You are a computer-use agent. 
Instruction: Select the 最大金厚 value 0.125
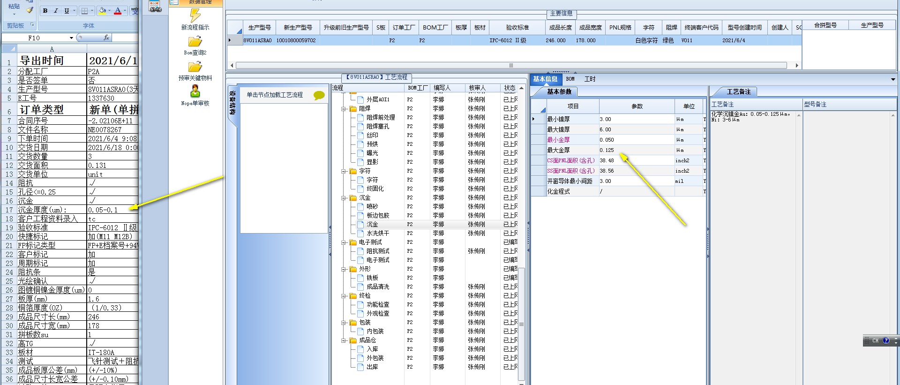(x=637, y=150)
